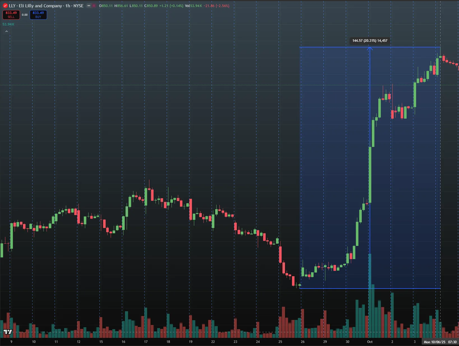Collapse the indicator legend with the chevron
Screen dimensions: 459x346
[6, 31]
